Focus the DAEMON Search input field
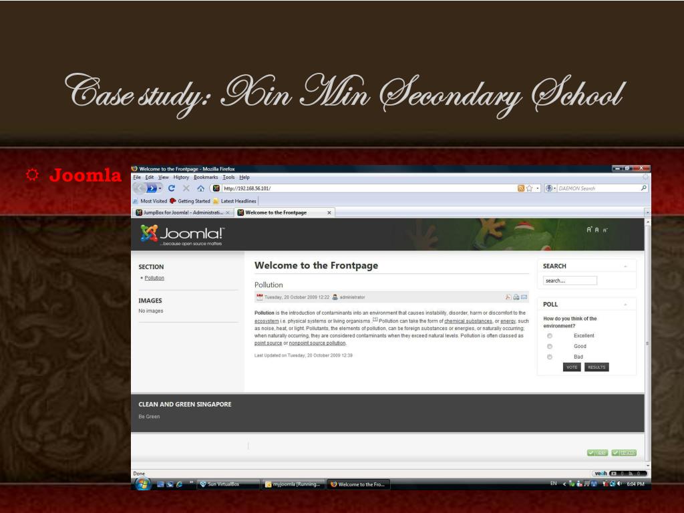 pos(598,188)
